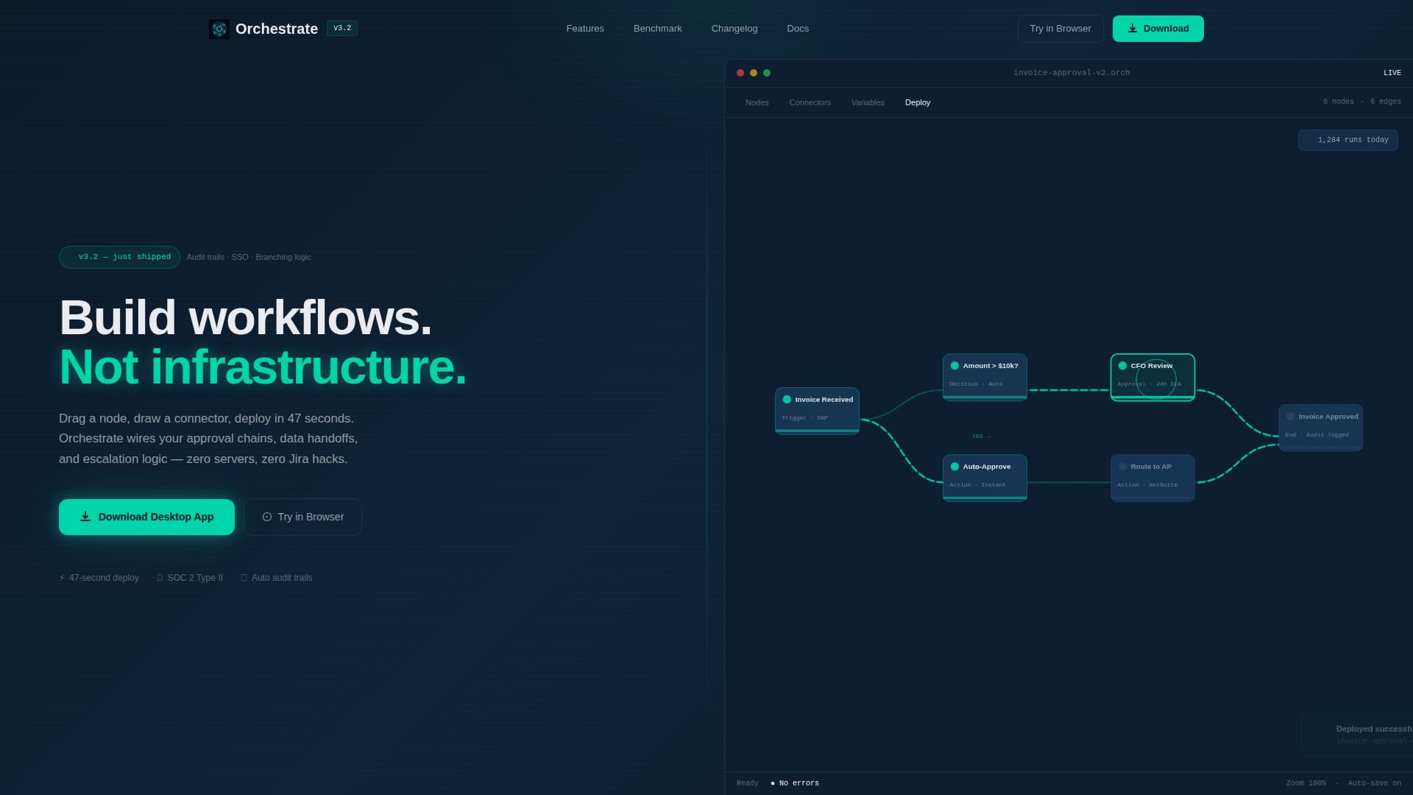
Task: Select the CFO Review node card
Action: (x=1152, y=377)
